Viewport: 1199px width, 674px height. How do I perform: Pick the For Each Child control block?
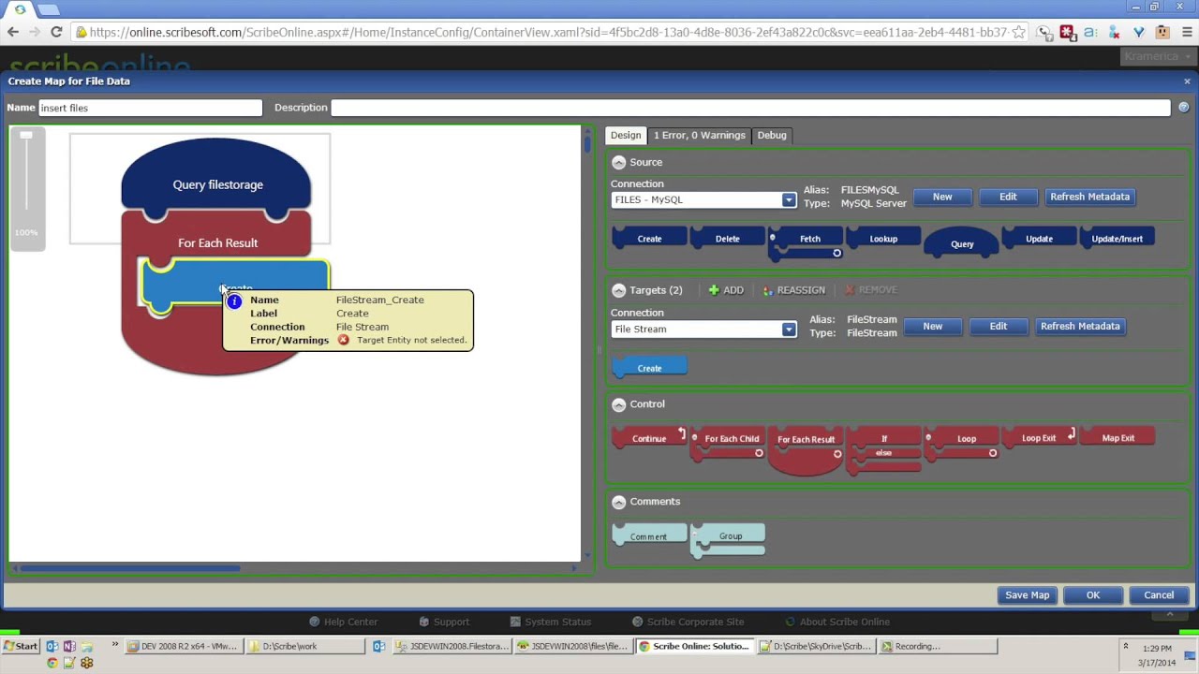click(728, 443)
